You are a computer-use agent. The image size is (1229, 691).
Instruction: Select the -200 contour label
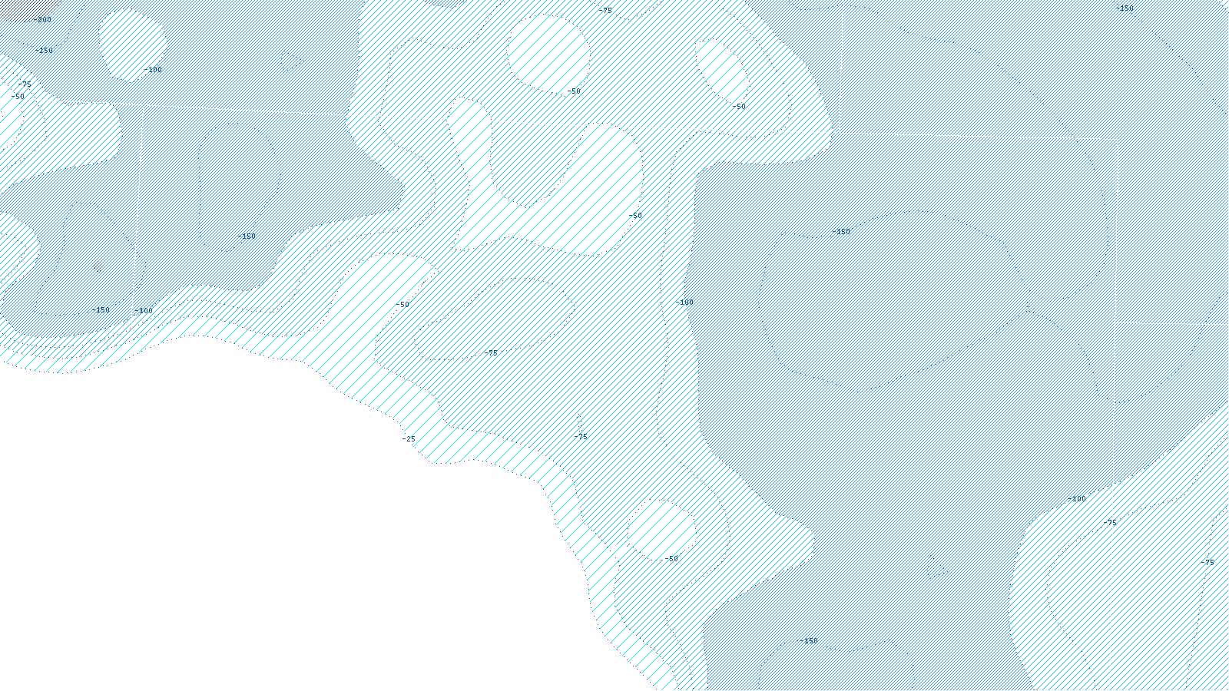tap(43, 20)
